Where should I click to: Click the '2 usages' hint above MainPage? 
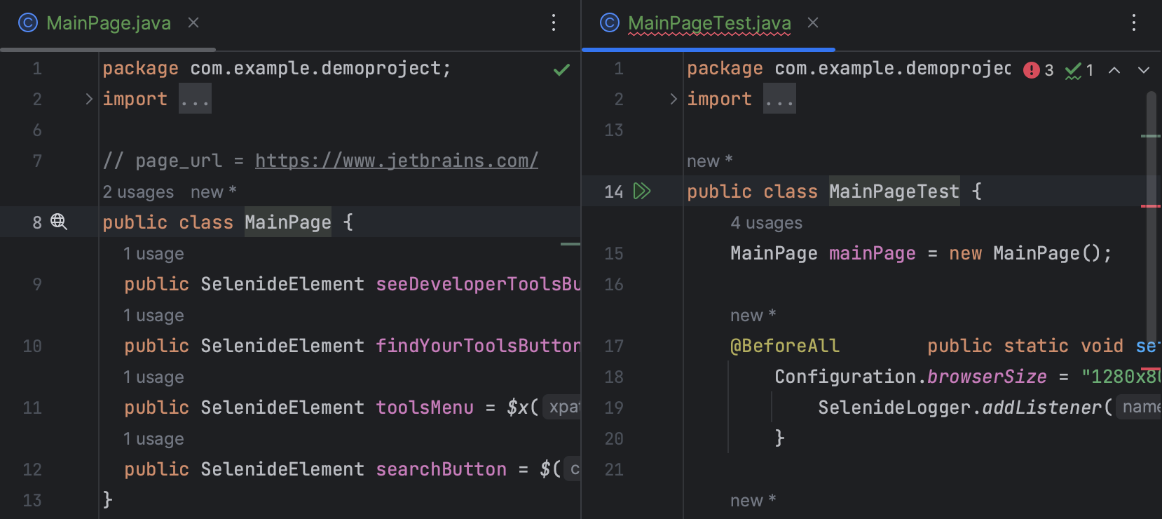pos(138,192)
